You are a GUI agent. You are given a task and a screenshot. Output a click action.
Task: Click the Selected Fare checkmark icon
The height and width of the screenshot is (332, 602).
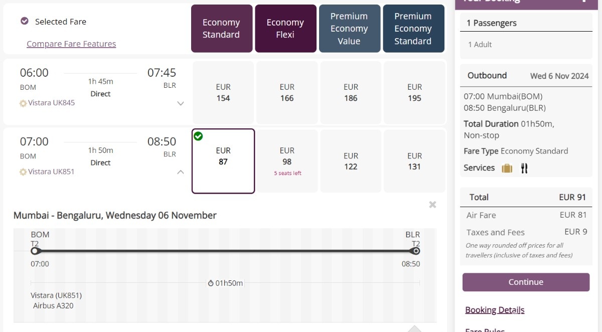click(x=24, y=21)
